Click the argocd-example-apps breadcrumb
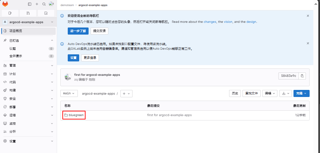The width and height of the screenshot is (320, 153). [93, 5]
